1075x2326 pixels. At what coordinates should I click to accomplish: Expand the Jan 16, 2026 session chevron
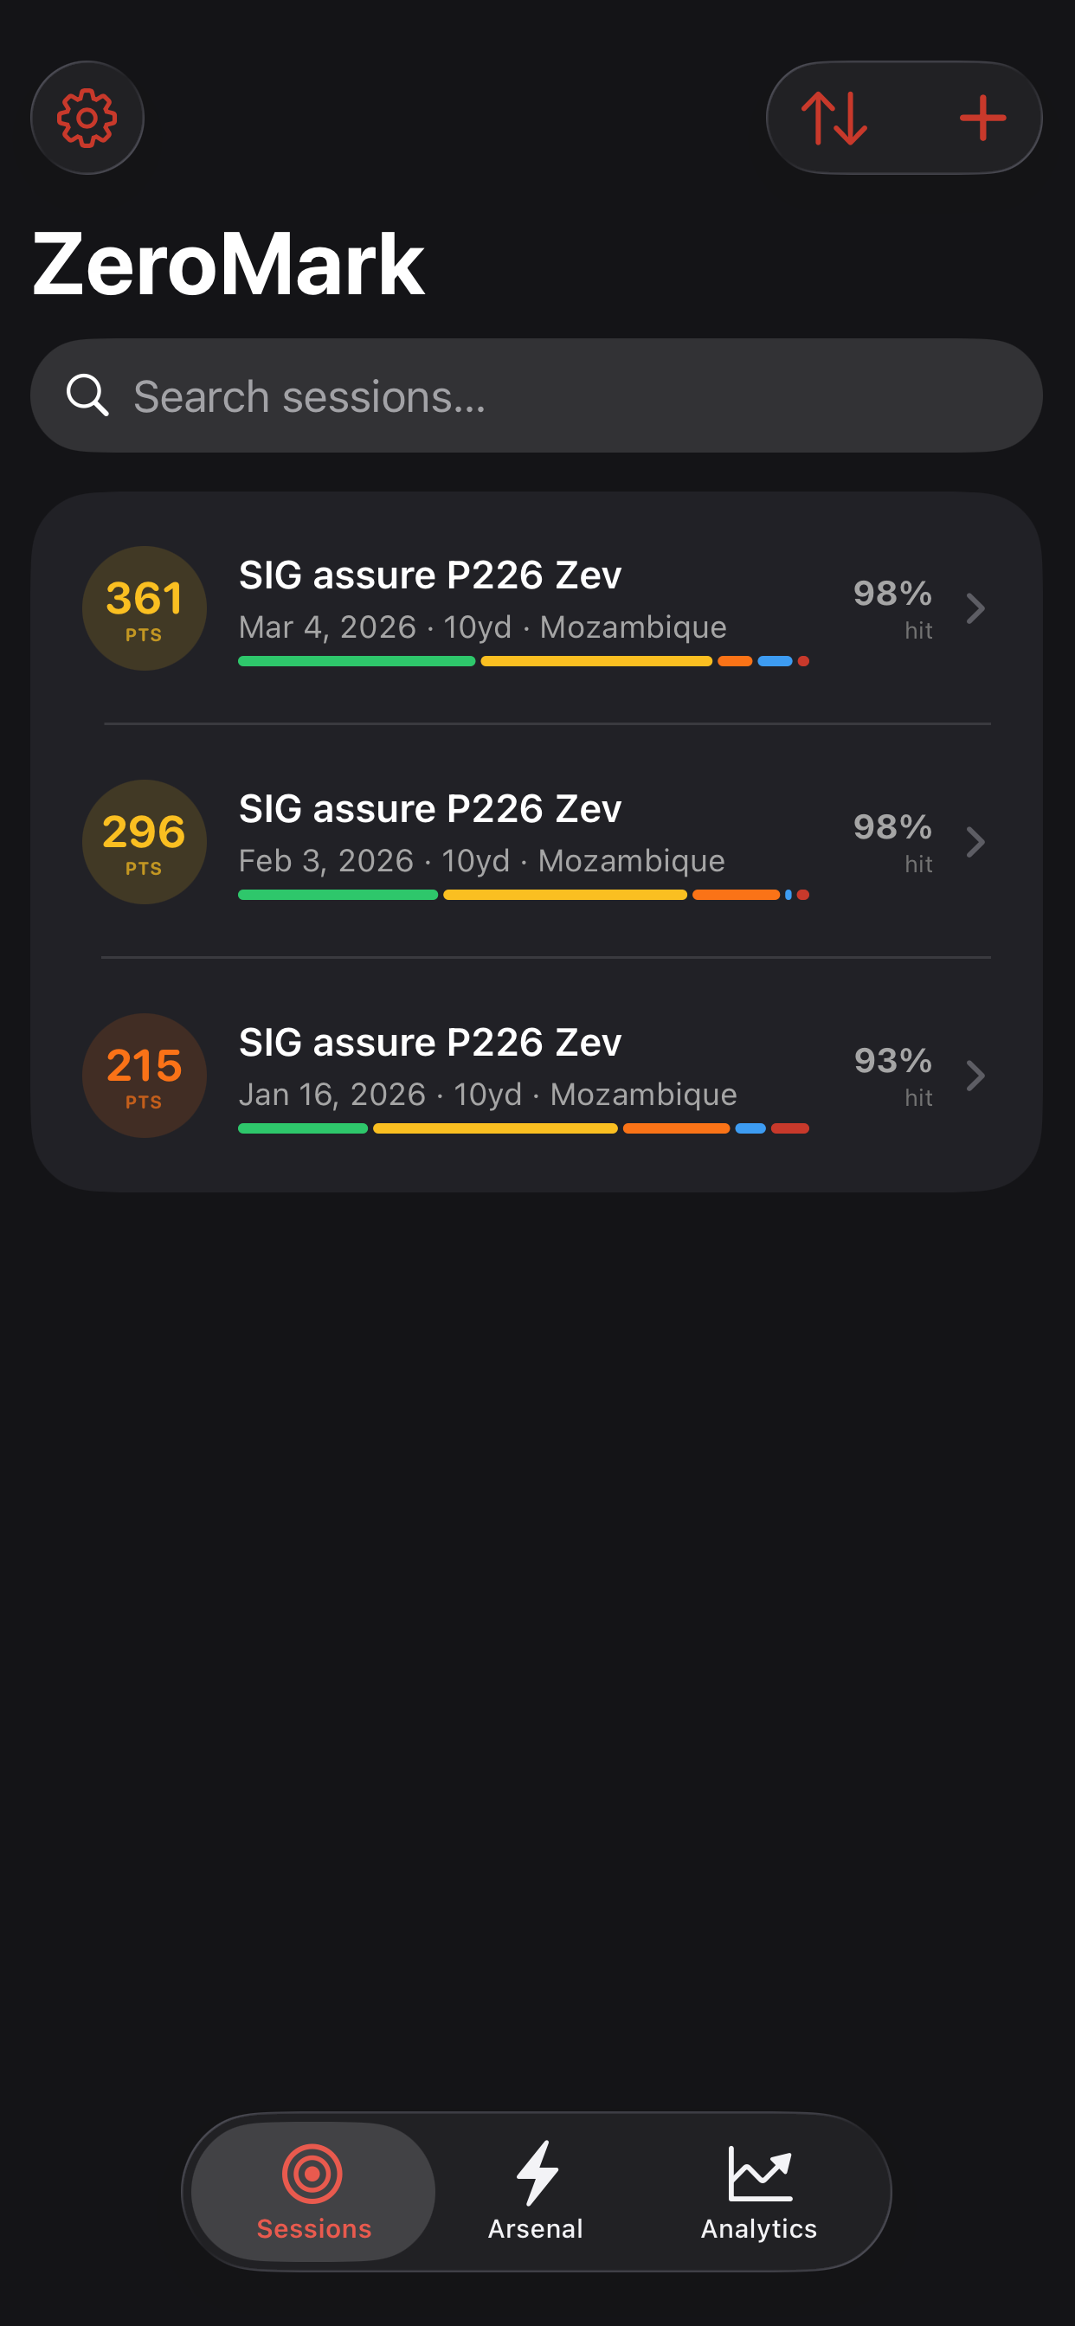(975, 1076)
